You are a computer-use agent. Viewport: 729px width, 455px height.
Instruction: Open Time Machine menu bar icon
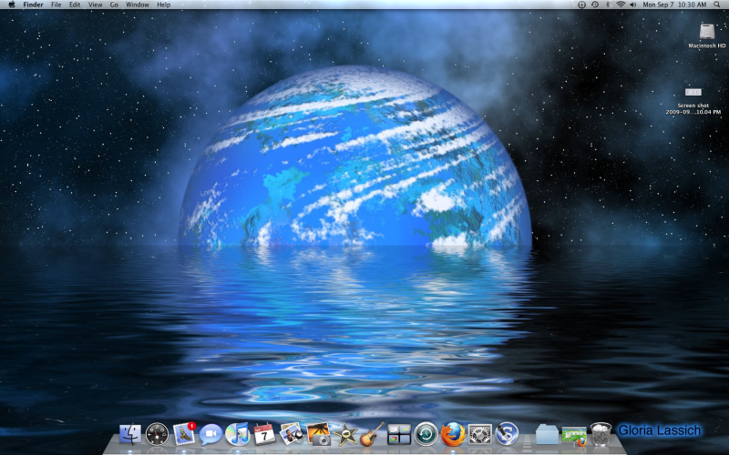(595, 5)
